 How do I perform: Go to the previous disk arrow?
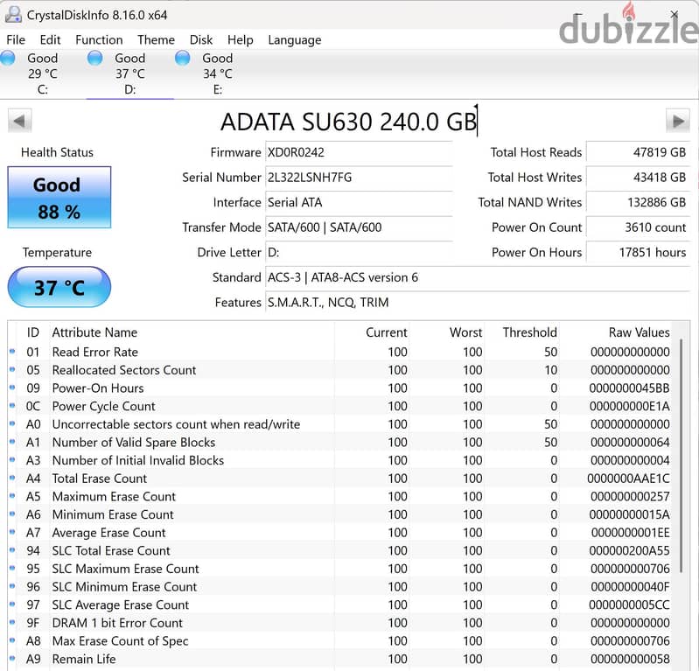coord(19,121)
